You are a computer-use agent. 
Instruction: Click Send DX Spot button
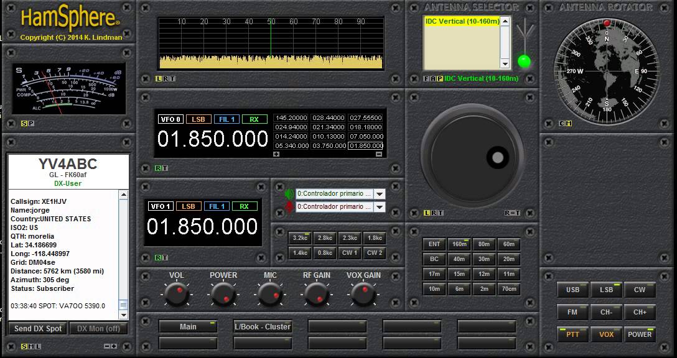[38, 329]
